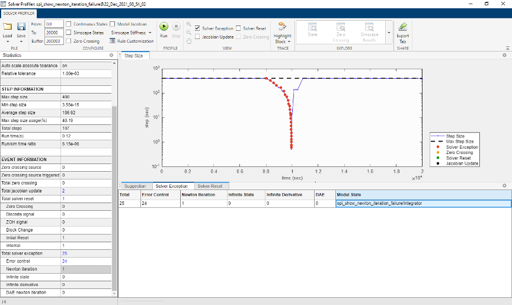Enable the Continuous States checkbox
This screenshot has height=305, width=512.
coord(69,24)
